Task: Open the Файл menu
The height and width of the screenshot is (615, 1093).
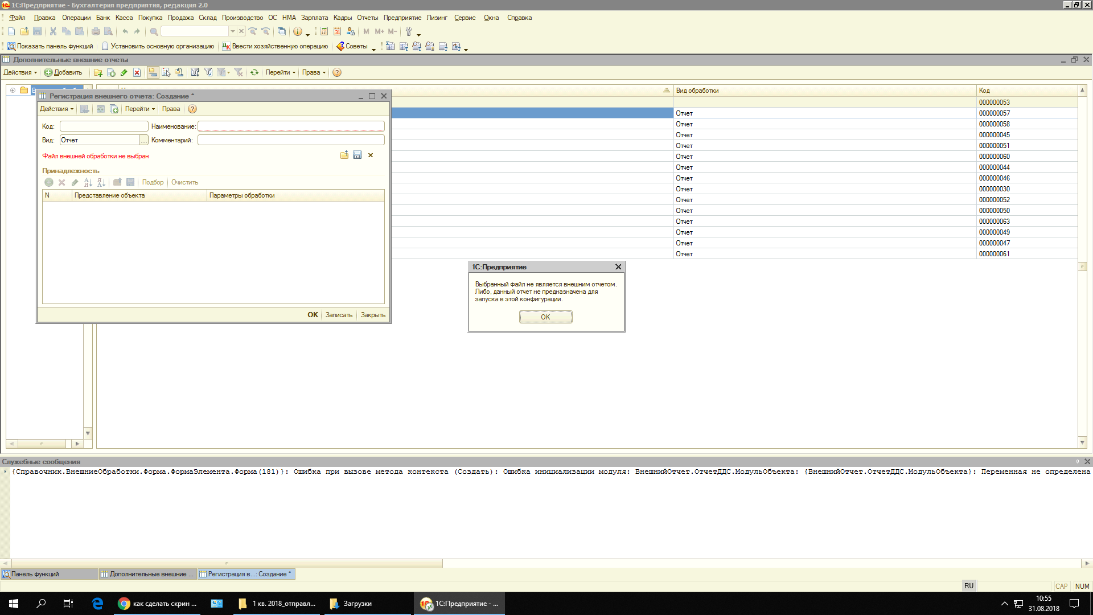Action: (x=17, y=18)
